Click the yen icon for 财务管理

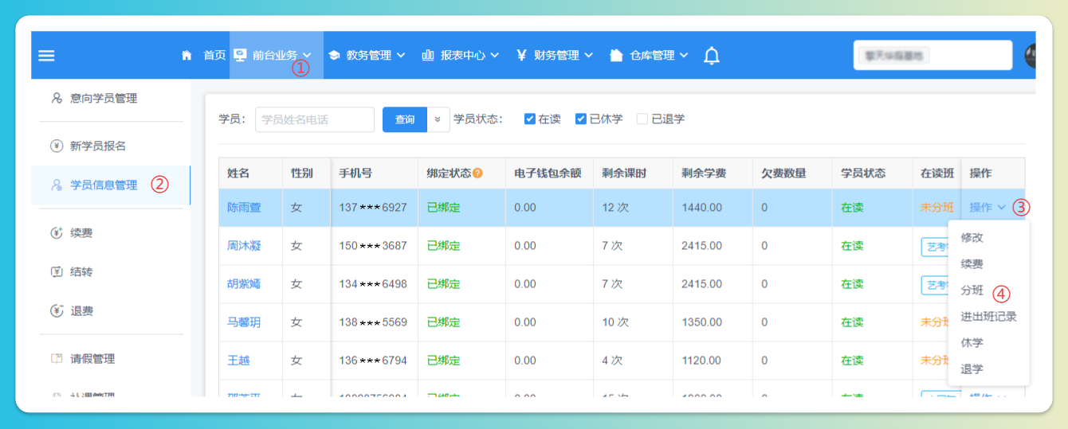pos(521,55)
